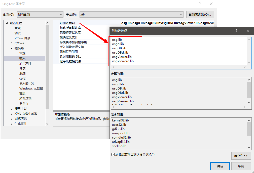Click the help icon in OsgTest property page
254x173 pixels.
tap(200, 4)
